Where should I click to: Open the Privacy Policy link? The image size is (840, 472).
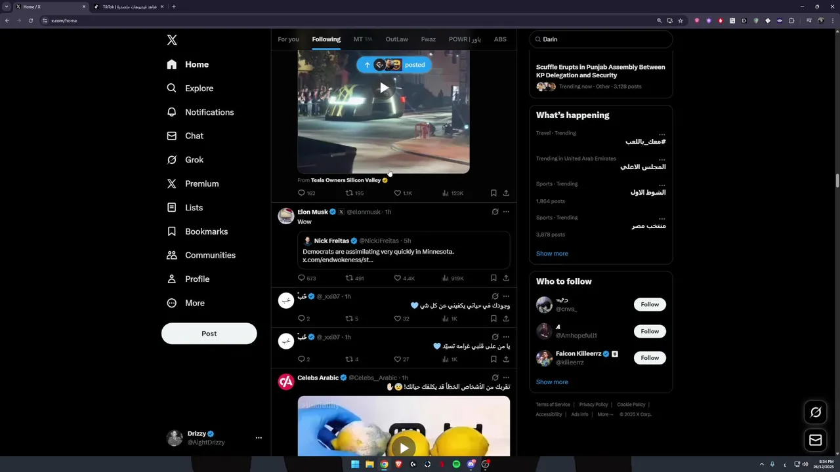(593, 404)
